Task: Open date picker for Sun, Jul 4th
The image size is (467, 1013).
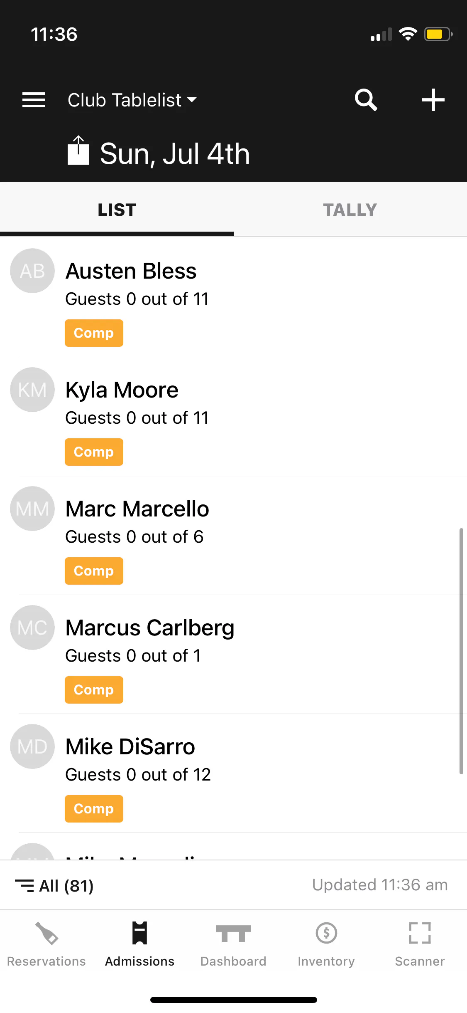Action: tap(175, 154)
